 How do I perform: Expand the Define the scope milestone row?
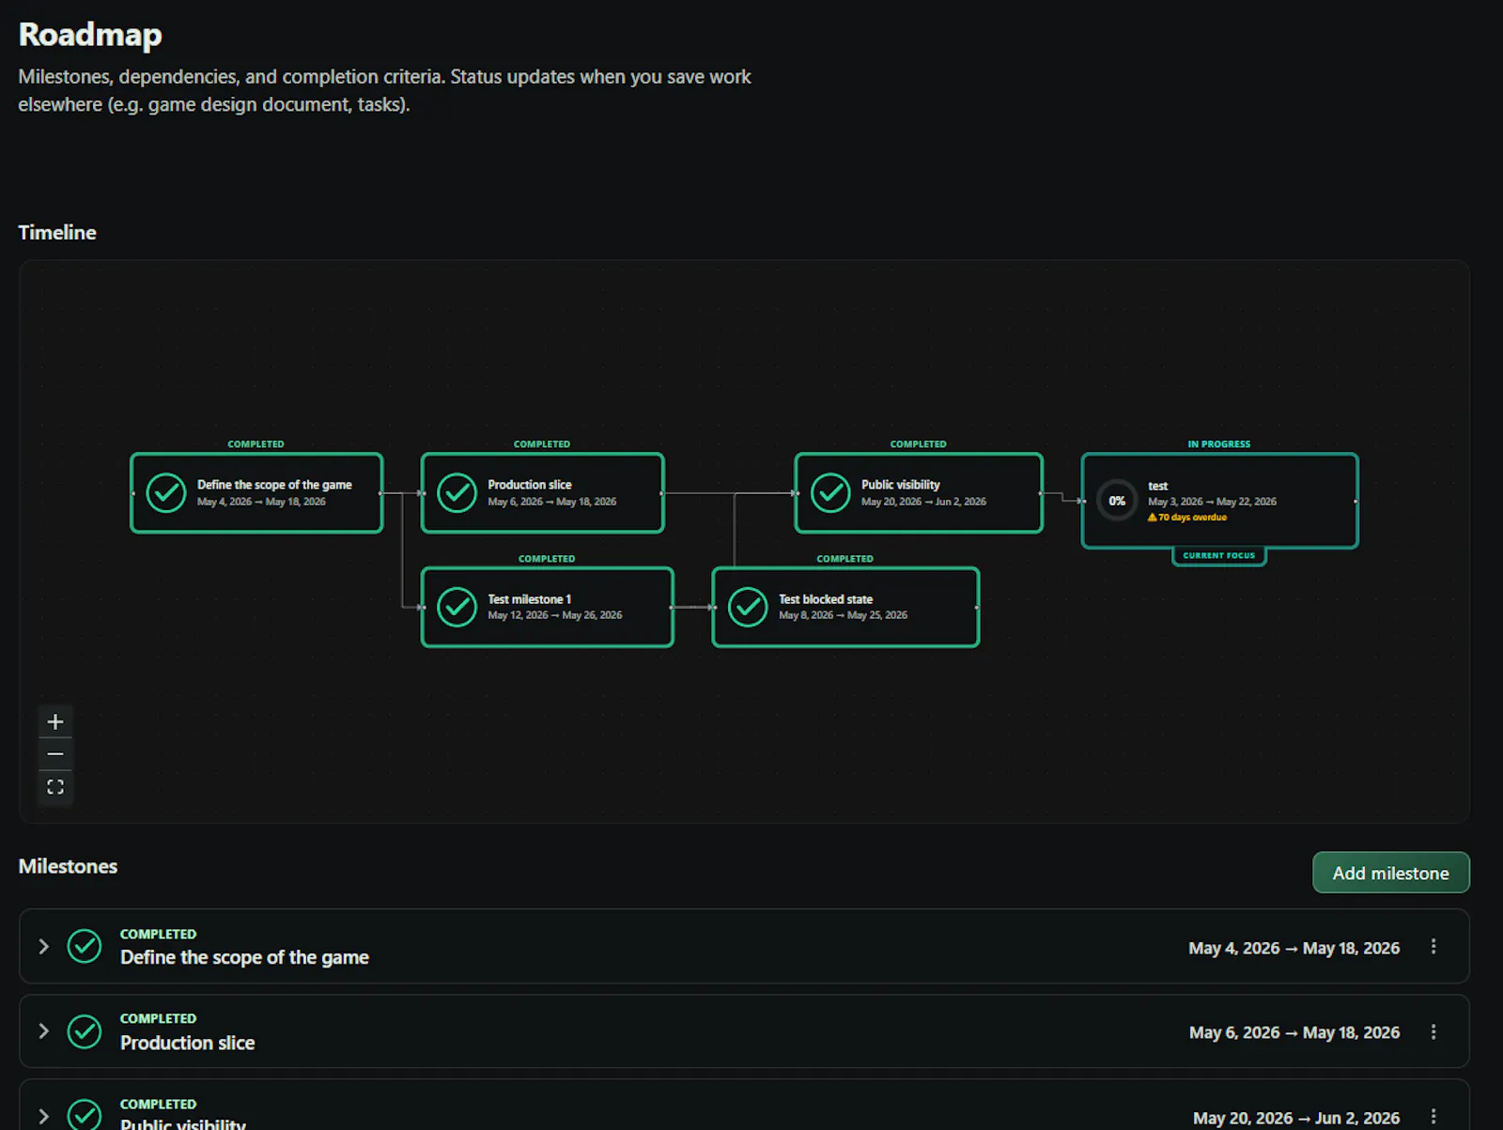[43, 946]
